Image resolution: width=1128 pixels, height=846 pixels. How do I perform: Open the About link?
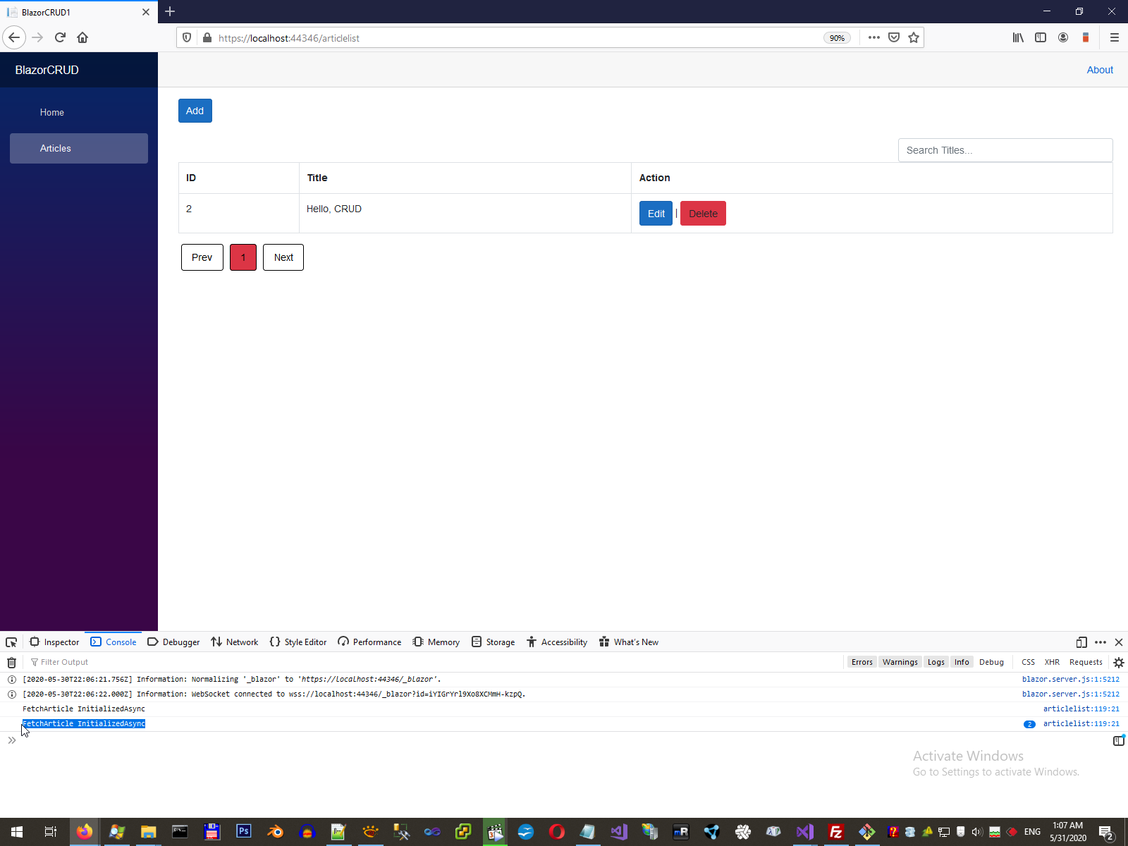1100,70
